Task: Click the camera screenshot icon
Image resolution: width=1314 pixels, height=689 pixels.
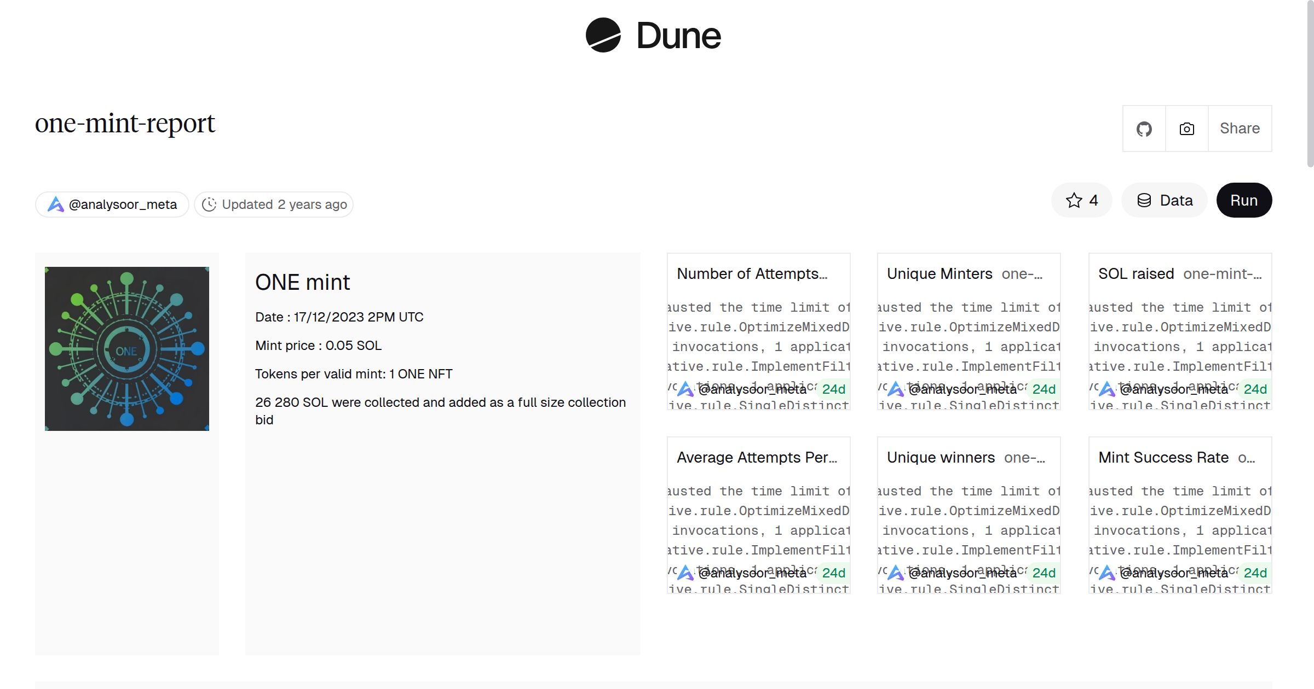Action: [1186, 129]
